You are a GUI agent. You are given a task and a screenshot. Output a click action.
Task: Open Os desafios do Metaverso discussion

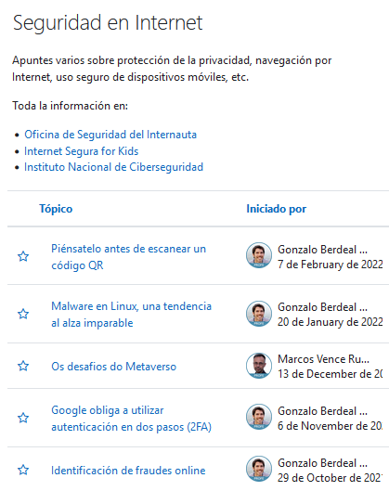(113, 367)
